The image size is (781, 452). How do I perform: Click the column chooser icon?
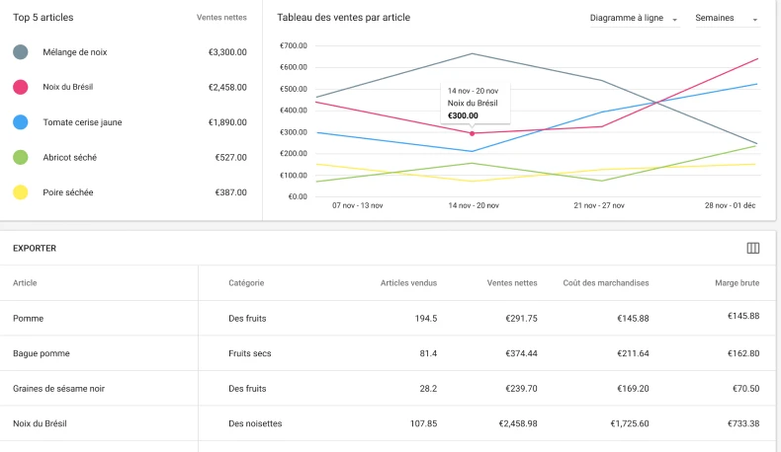click(752, 248)
